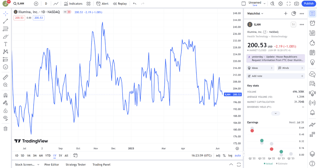Open the chart style line dropdown

point(56,4)
